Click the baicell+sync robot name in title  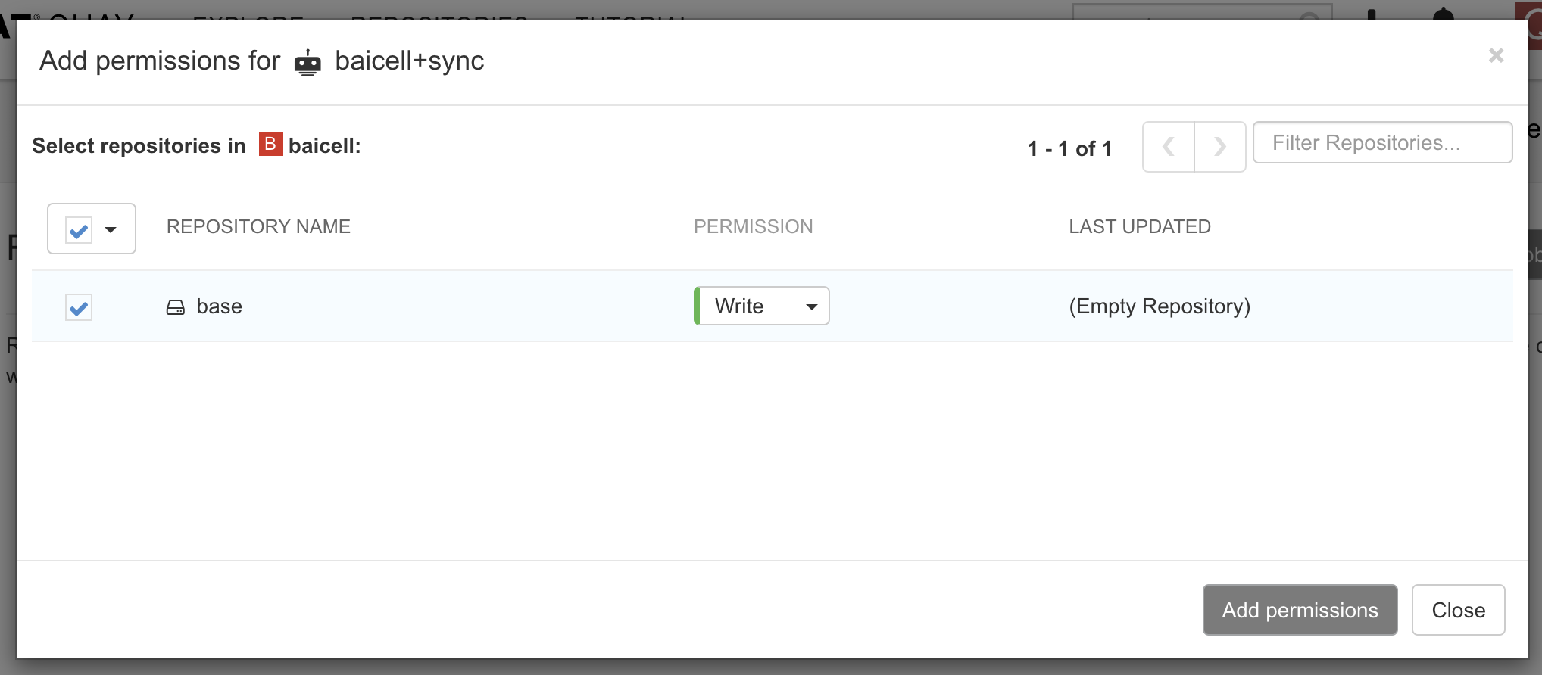click(409, 61)
